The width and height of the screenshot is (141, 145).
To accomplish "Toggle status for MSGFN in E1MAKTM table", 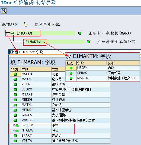I will [x=71, y=68].
